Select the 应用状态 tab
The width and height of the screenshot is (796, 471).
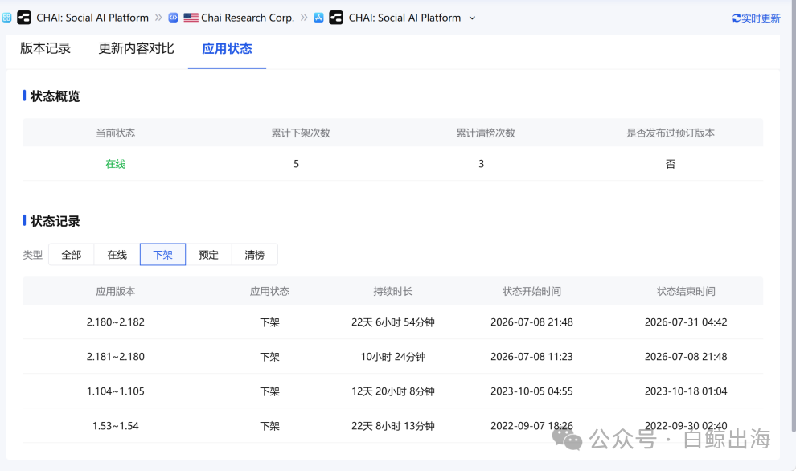coord(227,49)
